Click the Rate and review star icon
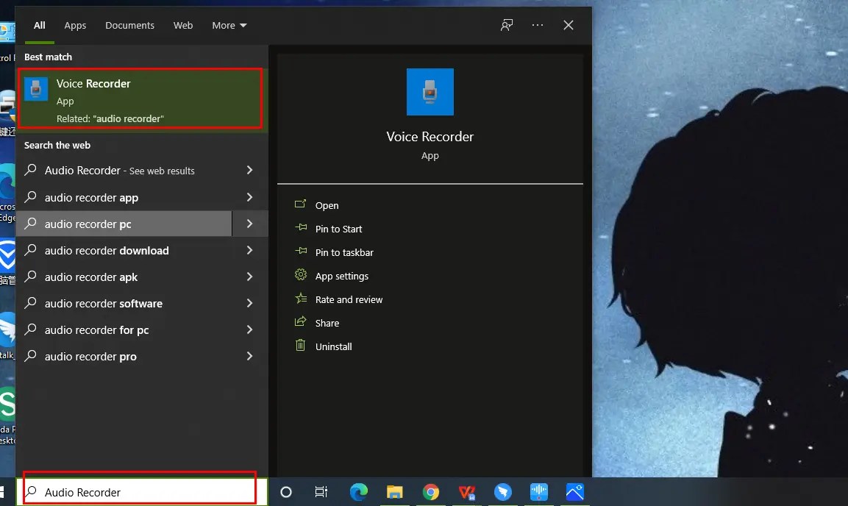 coord(300,299)
